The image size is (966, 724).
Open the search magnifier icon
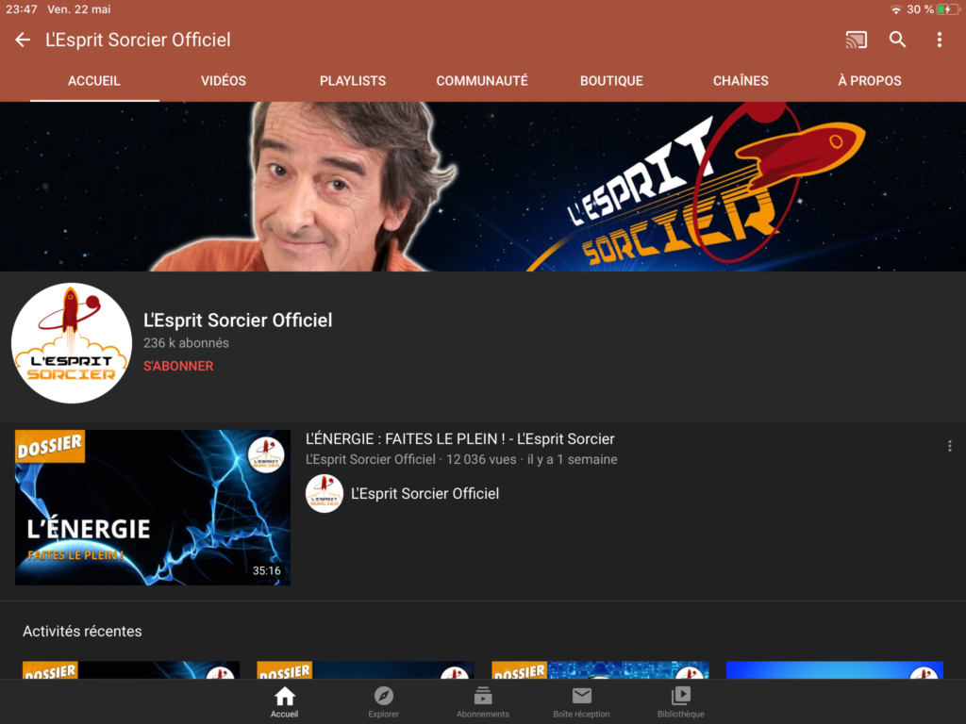(898, 40)
